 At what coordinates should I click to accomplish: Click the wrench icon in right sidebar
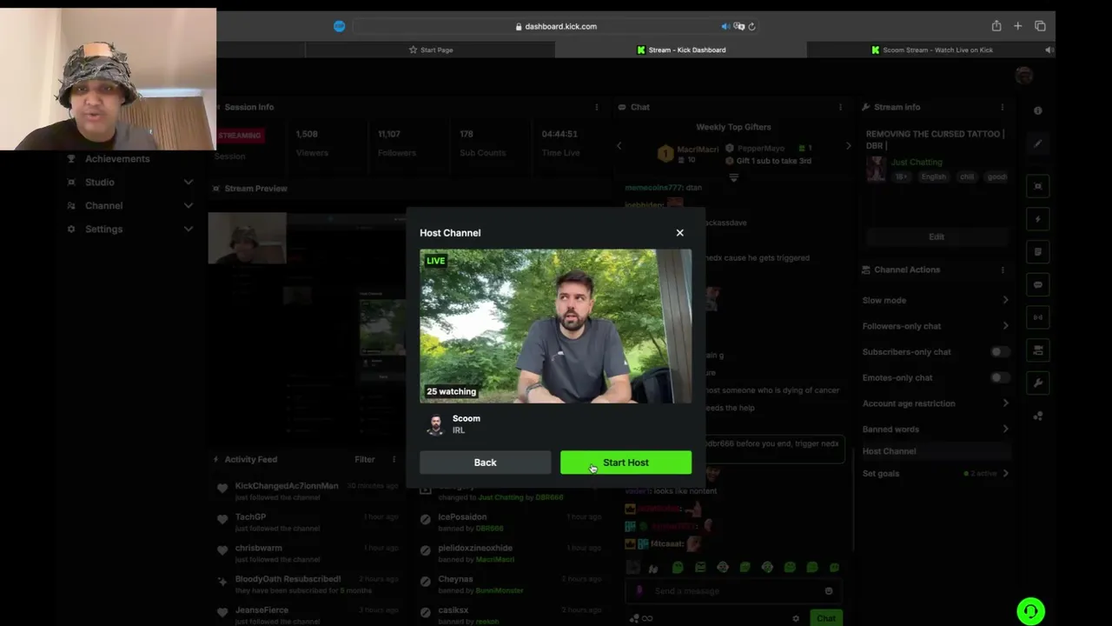click(x=1037, y=383)
